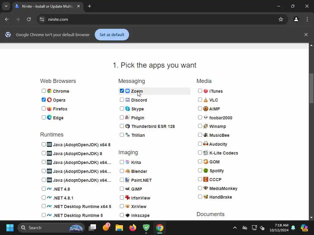Image resolution: width=314 pixels, height=235 pixels.
Task: Tick the Firefox checkbox
Action: tap(44, 109)
